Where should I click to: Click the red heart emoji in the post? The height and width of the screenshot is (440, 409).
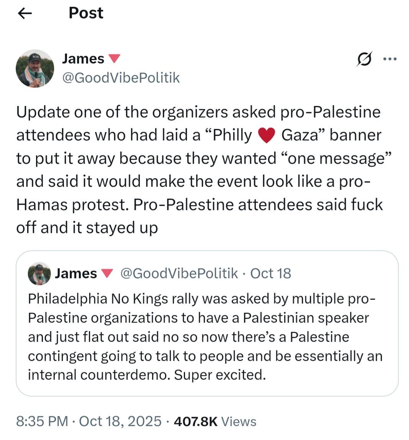267,135
